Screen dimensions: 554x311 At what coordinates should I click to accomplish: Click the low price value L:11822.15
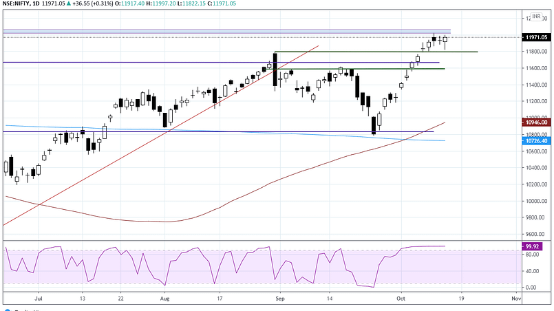pyautogui.click(x=191, y=3)
